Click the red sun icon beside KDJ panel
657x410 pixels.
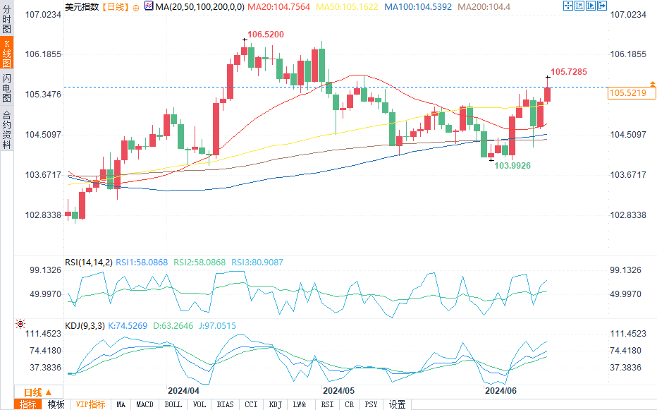pos(20,323)
